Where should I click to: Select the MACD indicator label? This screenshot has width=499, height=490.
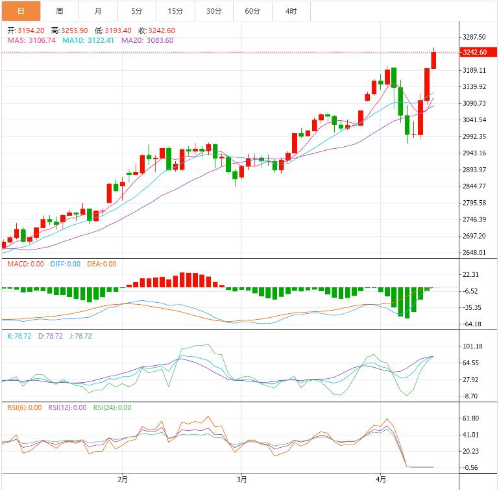[x=25, y=264]
